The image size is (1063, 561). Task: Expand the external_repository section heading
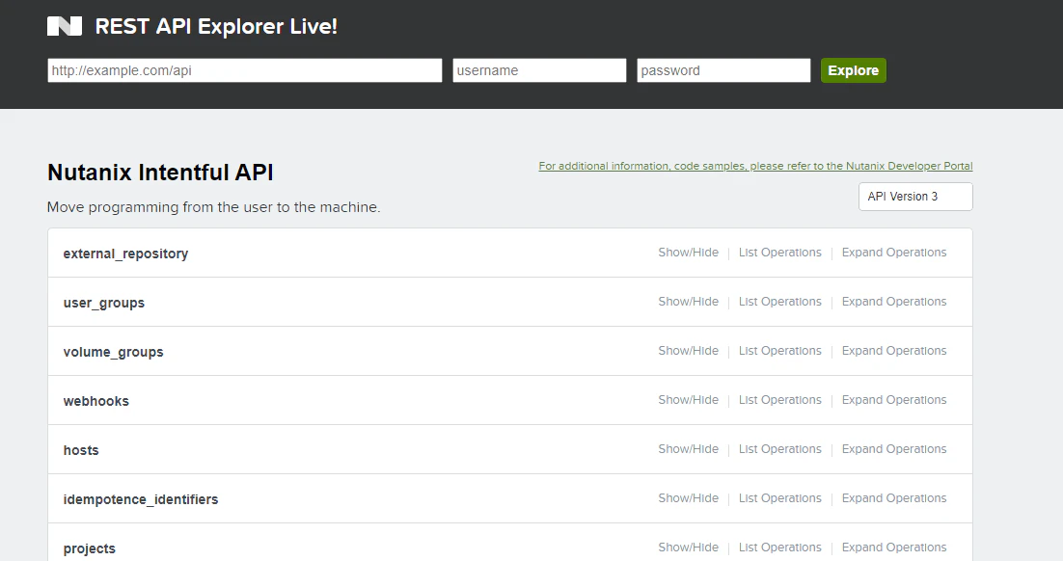125,254
